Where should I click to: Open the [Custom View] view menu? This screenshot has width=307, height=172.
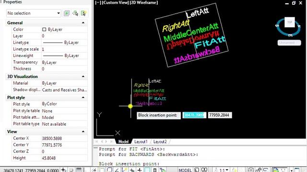[115, 3]
